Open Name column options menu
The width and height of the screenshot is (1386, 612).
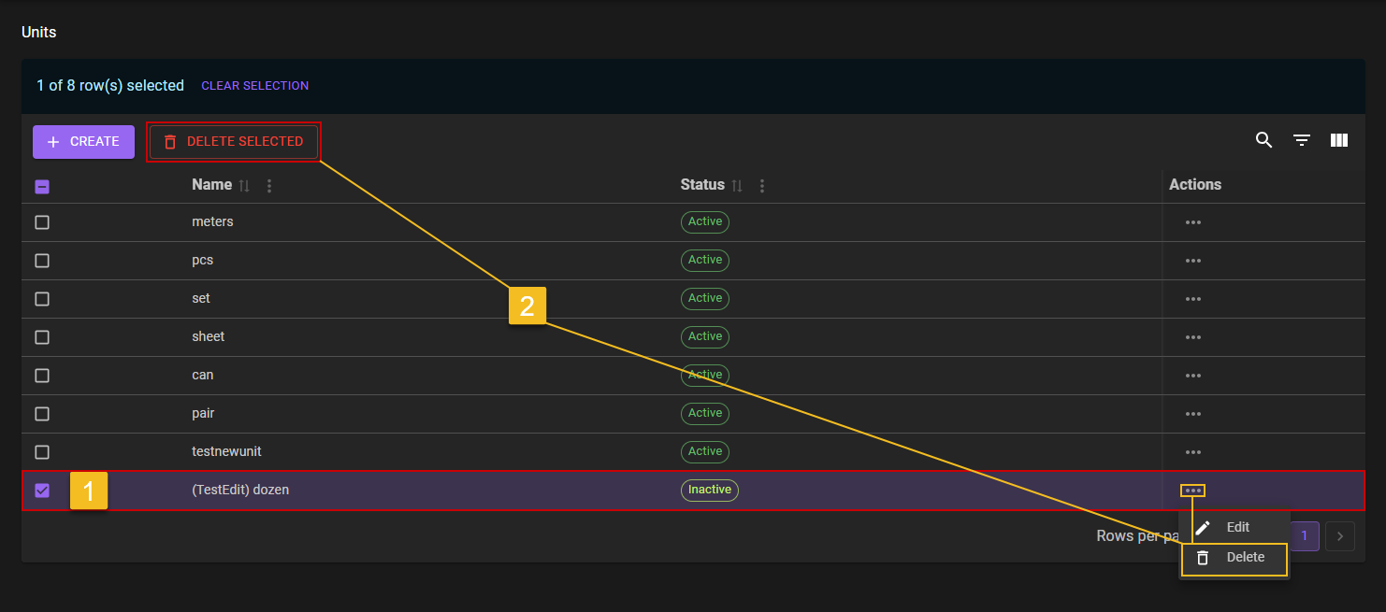point(269,186)
